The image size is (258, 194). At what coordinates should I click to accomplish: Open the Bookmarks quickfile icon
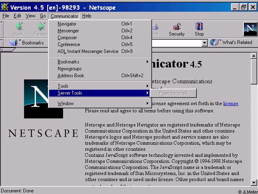[x=15, y=42]
